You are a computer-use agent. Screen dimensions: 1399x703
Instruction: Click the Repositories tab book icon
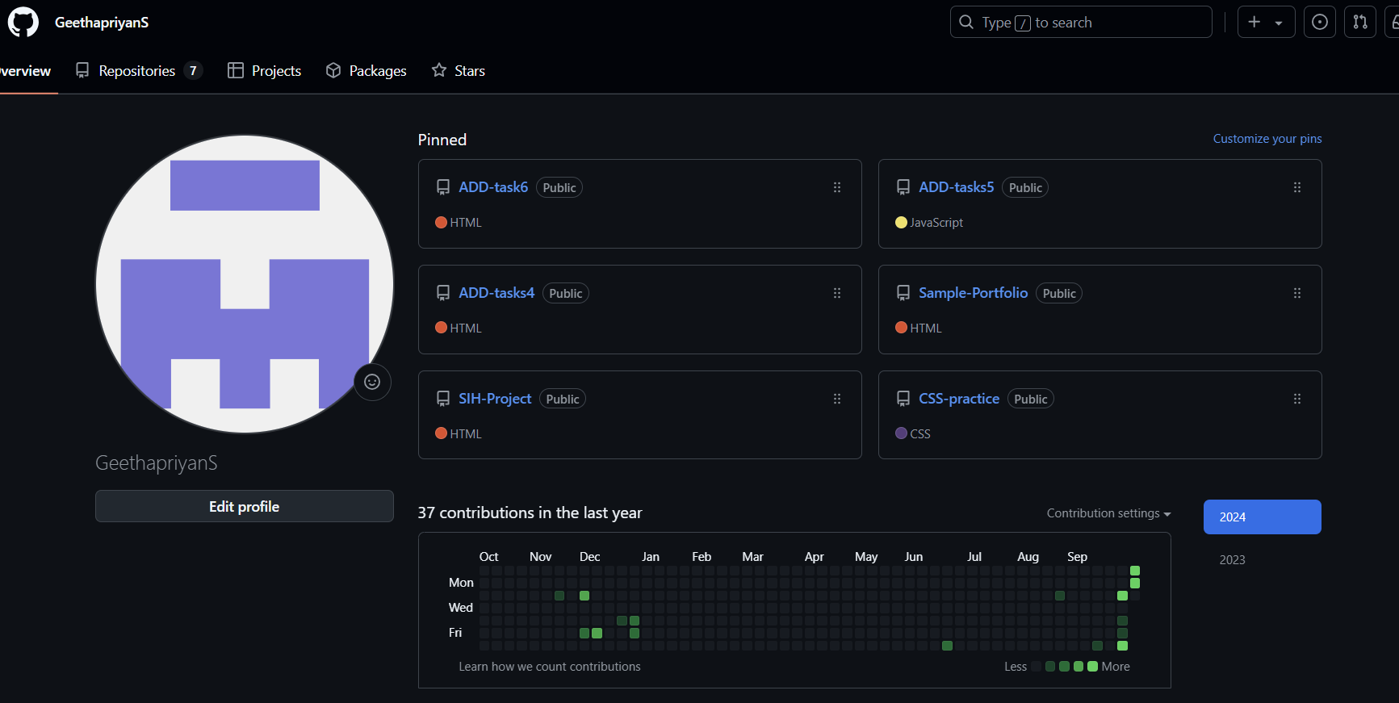click(x=82, y=70)
